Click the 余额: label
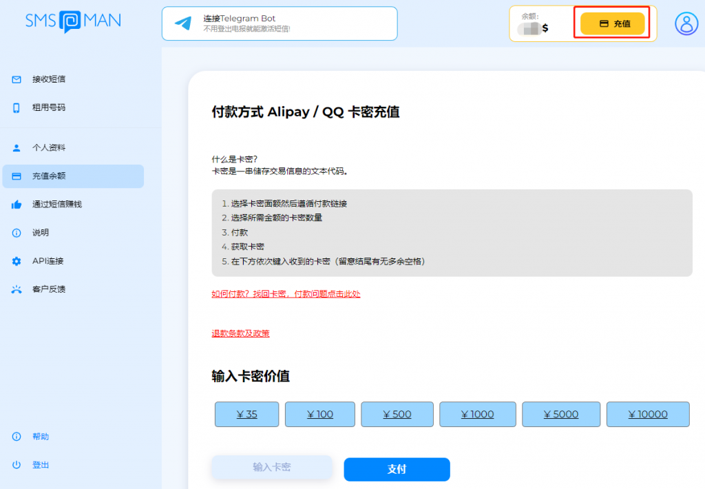Viewport: 705px width, 489px height. [x=530, y=17]
